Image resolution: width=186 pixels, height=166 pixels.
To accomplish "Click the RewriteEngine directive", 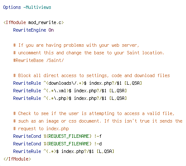I will coord(29,30).
